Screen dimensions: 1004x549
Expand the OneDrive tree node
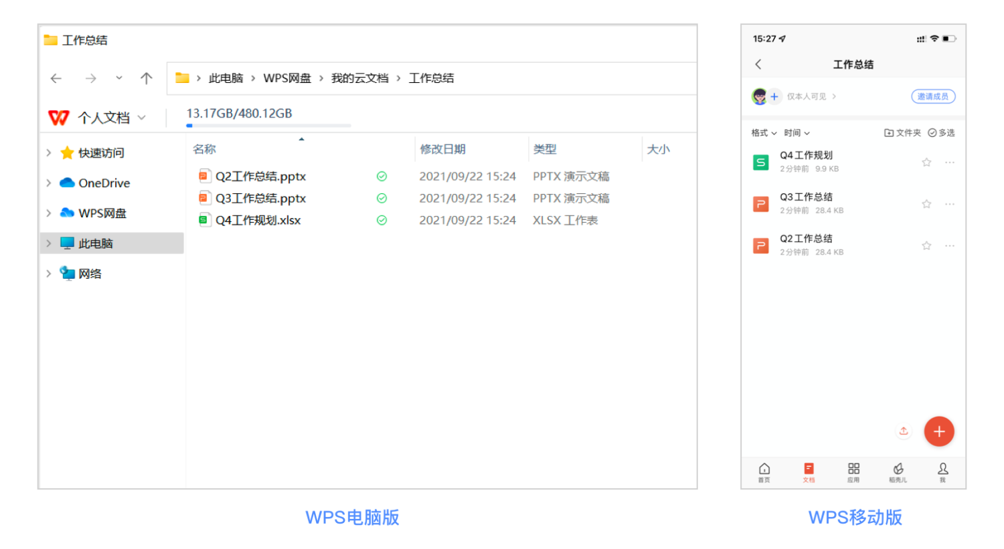click(48, 183)
